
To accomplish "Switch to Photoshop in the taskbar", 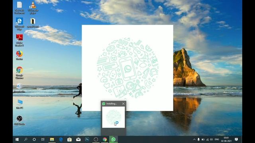I will (87, 139).
